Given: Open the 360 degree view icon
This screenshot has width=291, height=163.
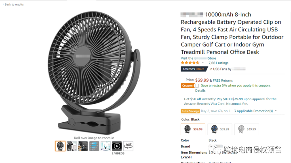Looking at the screenshot, I should tap(128, 146).
